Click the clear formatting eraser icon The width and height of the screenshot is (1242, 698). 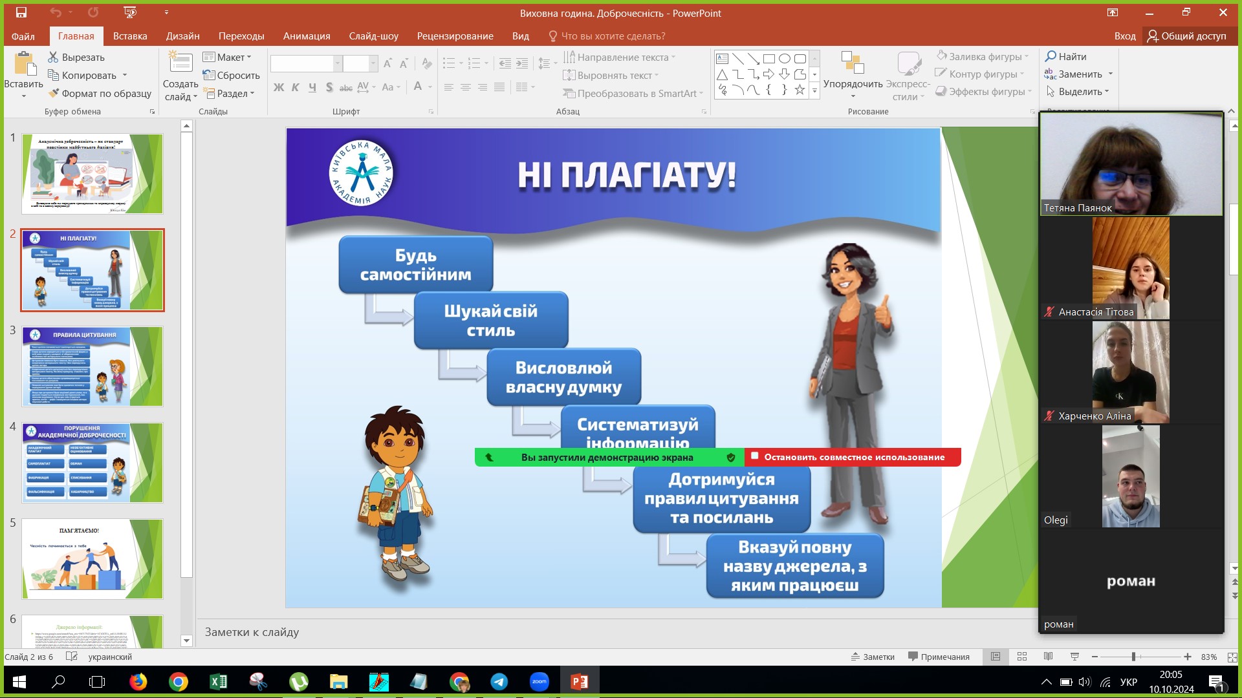(427, 63)
